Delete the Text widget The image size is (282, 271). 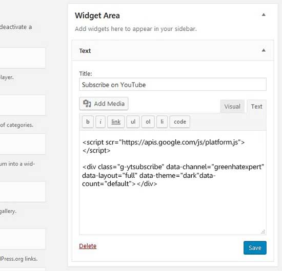[88, 246]
